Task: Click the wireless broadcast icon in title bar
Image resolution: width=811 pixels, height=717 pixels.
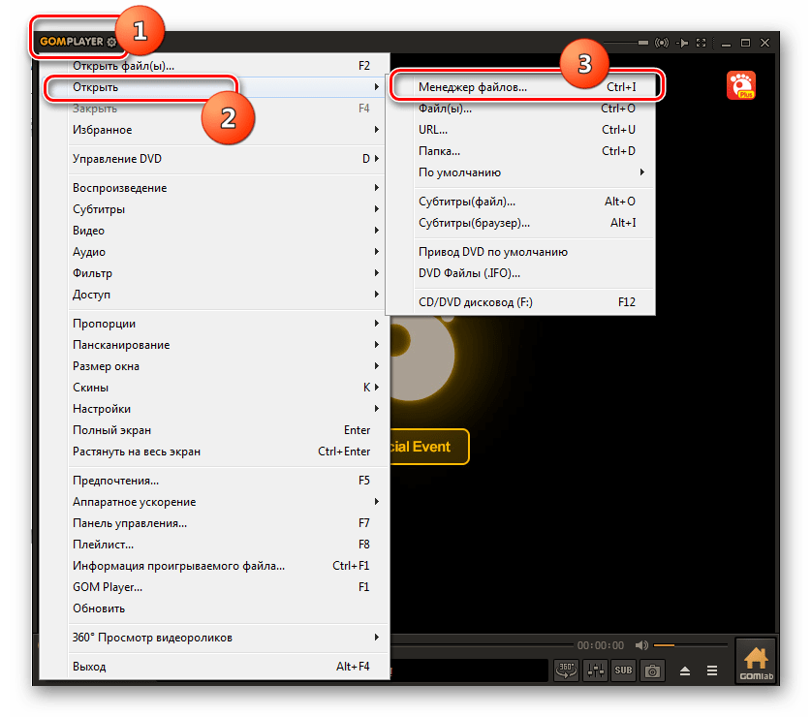Action: coord(662,43)
